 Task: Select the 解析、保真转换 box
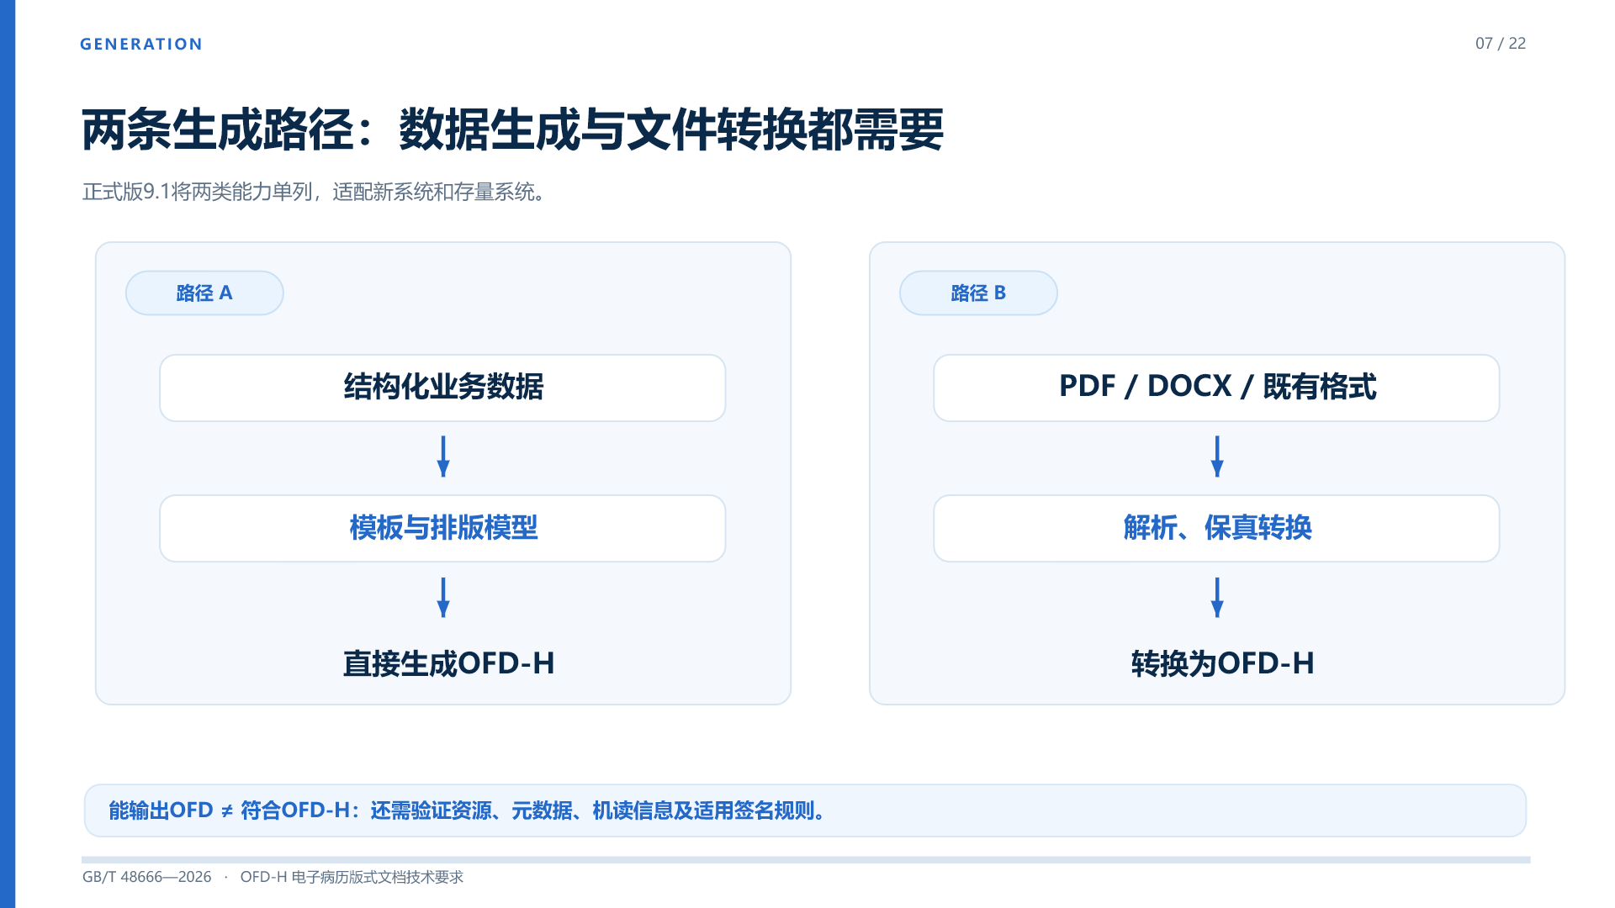point(1216,528)
